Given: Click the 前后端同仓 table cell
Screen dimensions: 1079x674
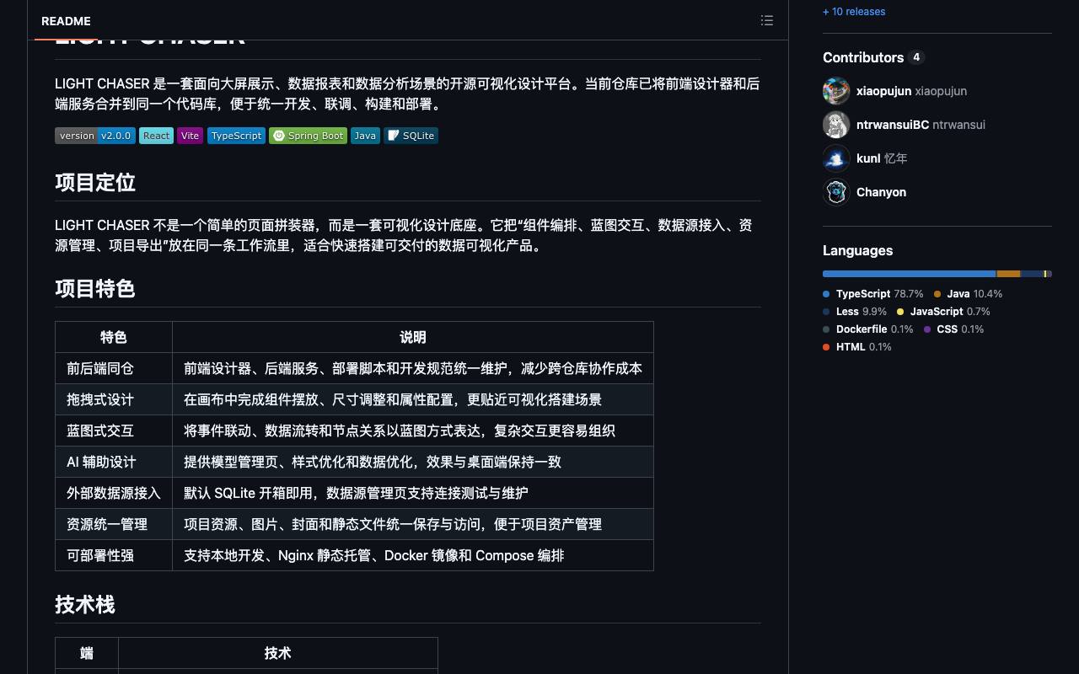Looking at the screenshot, I should [x=114, y=368].
